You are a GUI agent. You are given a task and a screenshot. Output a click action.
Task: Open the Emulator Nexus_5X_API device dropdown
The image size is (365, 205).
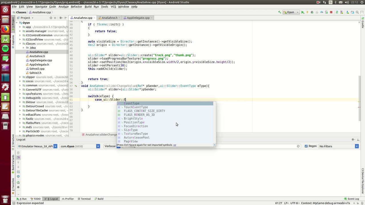(x=37, y=146)
